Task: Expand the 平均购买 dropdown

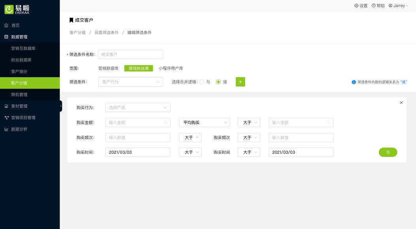Action: (204, 123)
